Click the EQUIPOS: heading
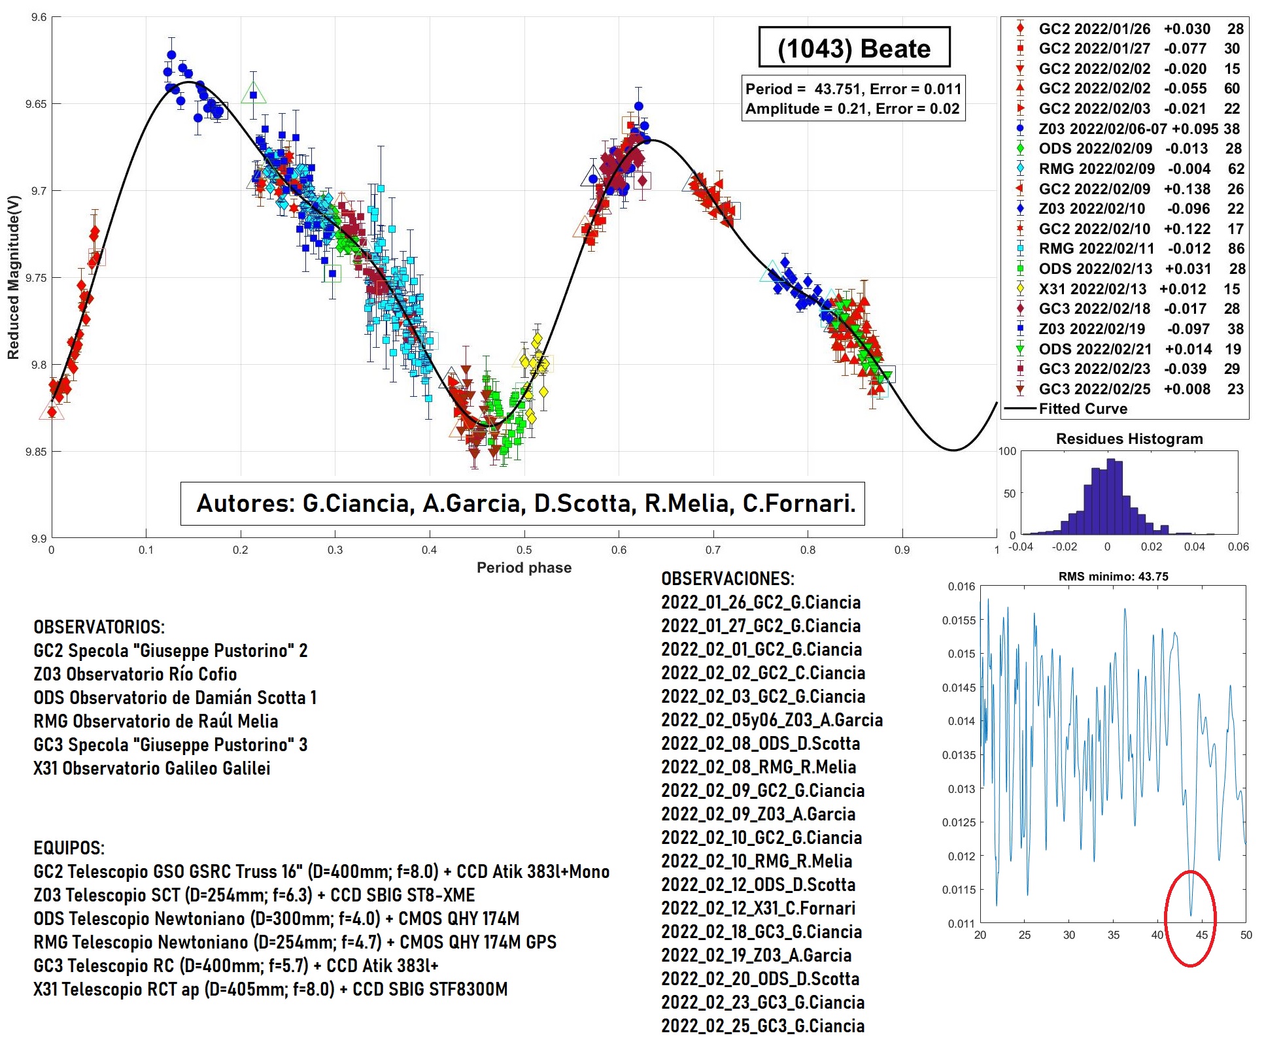Viewport: 1264px width, 1044px height. click(69, 849)
